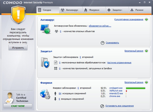Screen dimensions: 153x112
Task: Click the green status indicator in Защита+
Action: tap(147, 51)
